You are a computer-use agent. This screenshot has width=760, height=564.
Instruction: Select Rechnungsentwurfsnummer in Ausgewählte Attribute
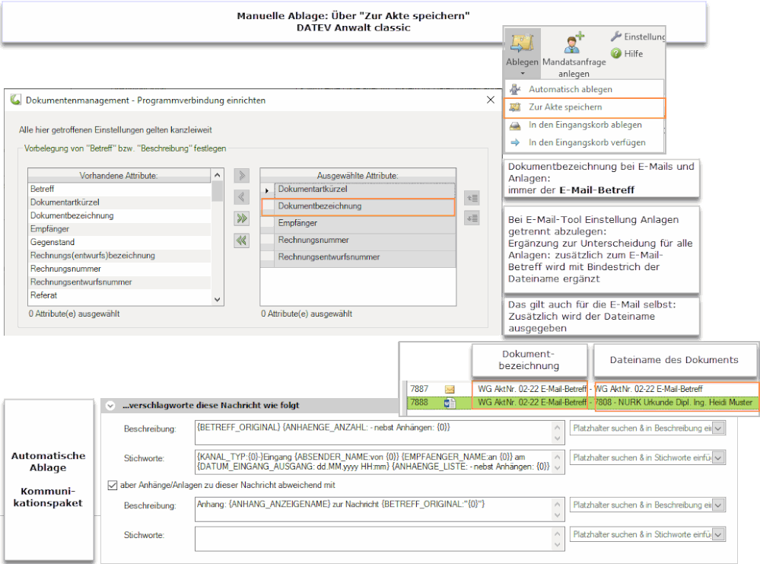point(365,257)
